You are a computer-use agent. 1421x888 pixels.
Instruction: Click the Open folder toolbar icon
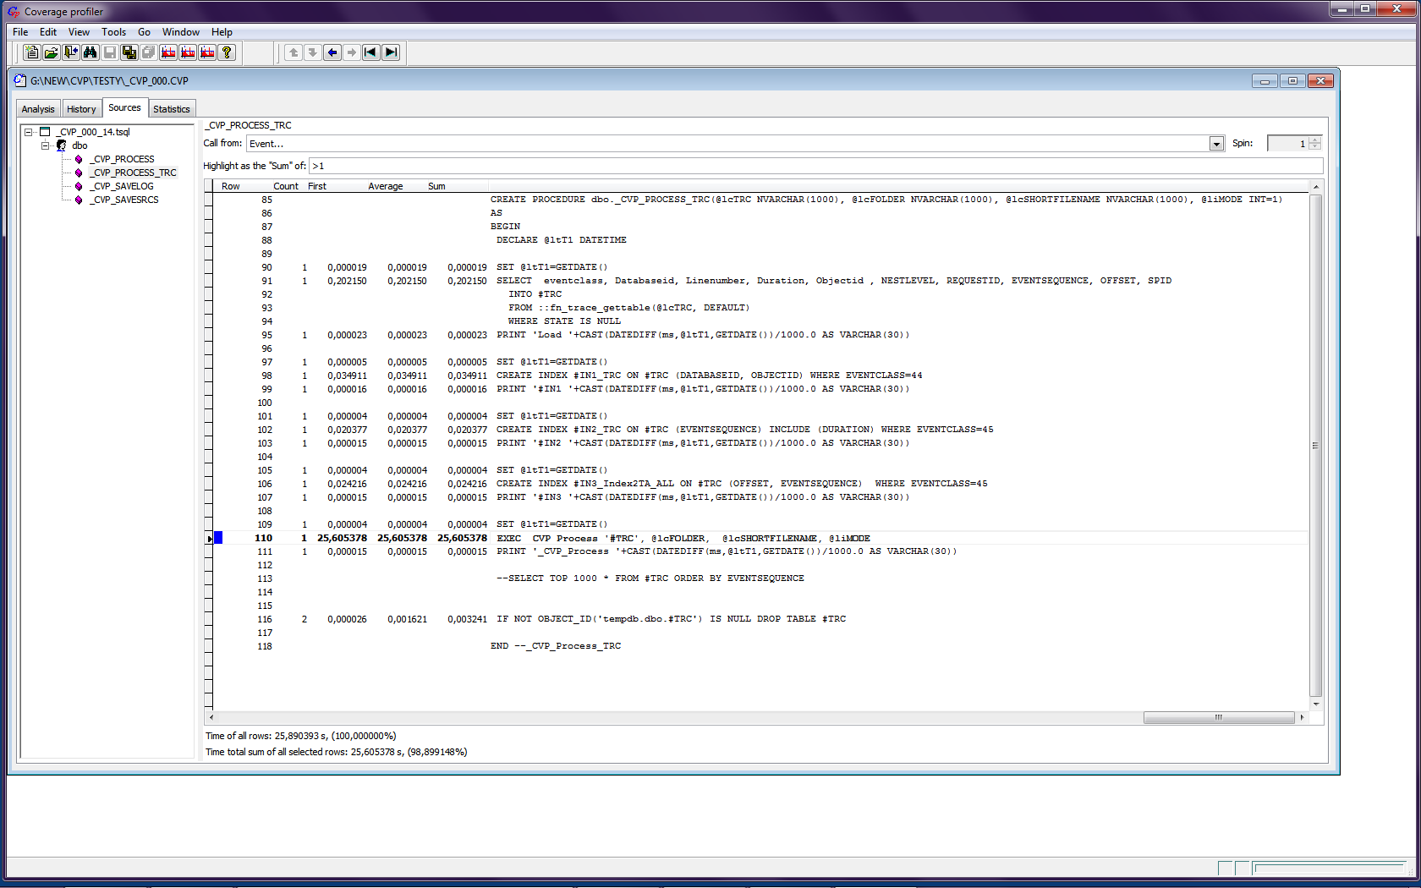pos(51,52)
